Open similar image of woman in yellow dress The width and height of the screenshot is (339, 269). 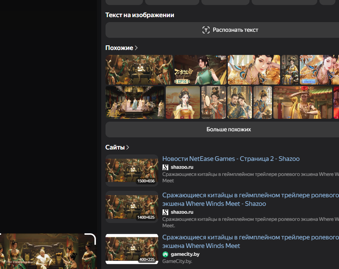click(x=183, y=102)
